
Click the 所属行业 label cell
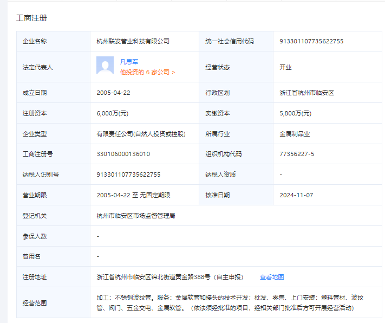(236, 134)
